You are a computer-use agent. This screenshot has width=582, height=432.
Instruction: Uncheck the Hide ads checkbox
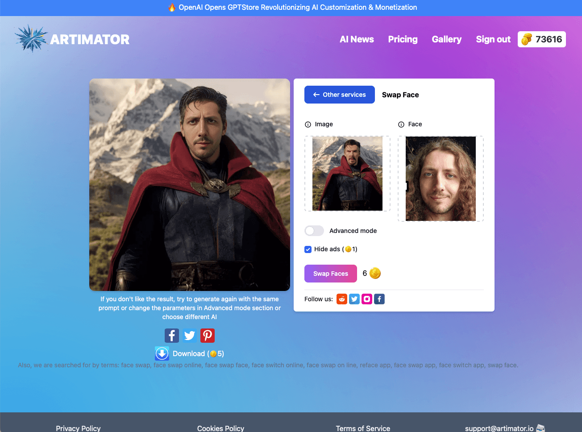pyautogui.click(x=308, y=249)
